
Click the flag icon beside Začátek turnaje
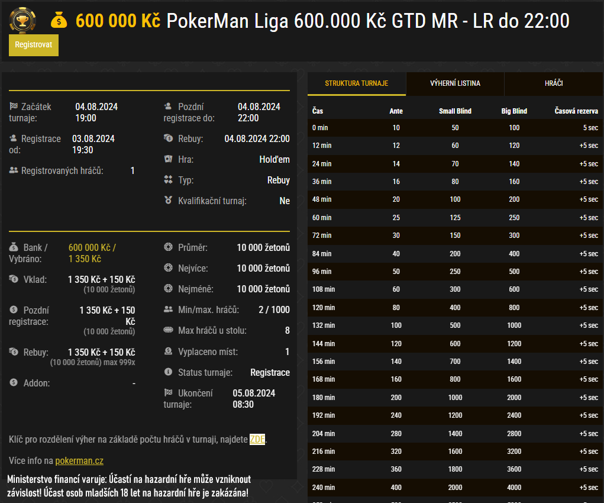pyautogui.click(x=14, y=107)
